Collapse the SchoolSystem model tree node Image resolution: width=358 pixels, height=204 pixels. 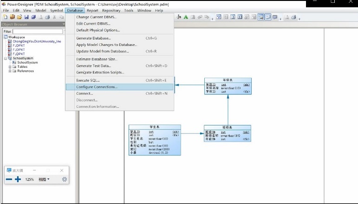(x=5, y=58)
